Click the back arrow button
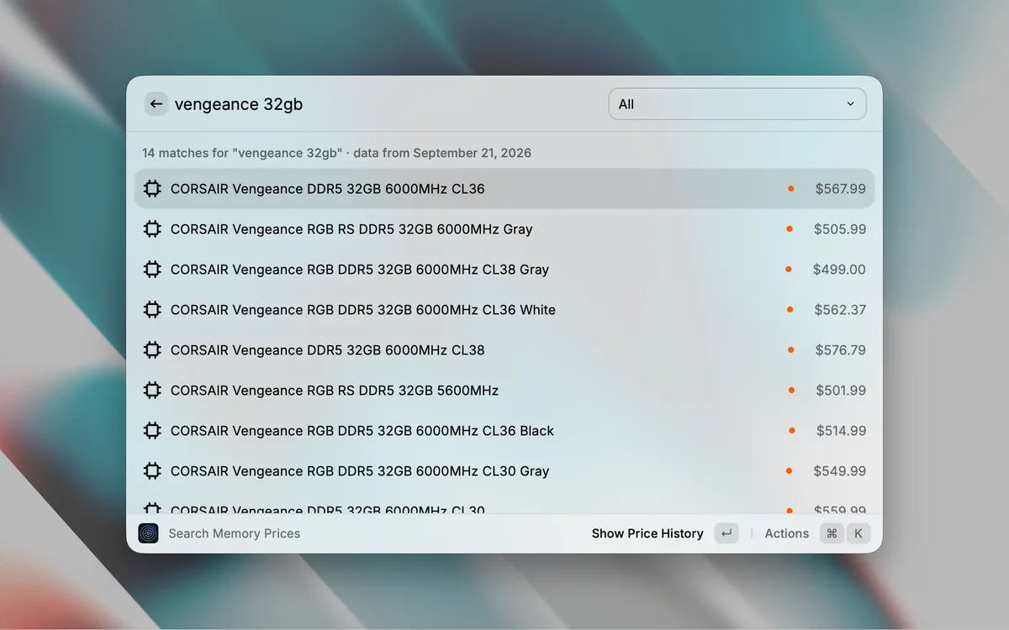1009x630 pixels. pyautogui.click(x=156, y=104)
